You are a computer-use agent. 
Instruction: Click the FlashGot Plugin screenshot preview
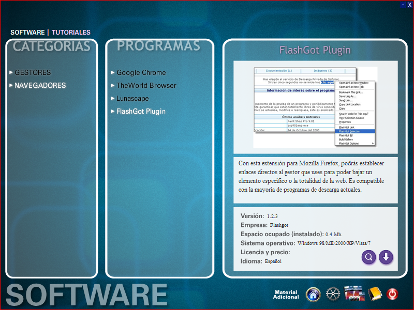pos(316,107)
